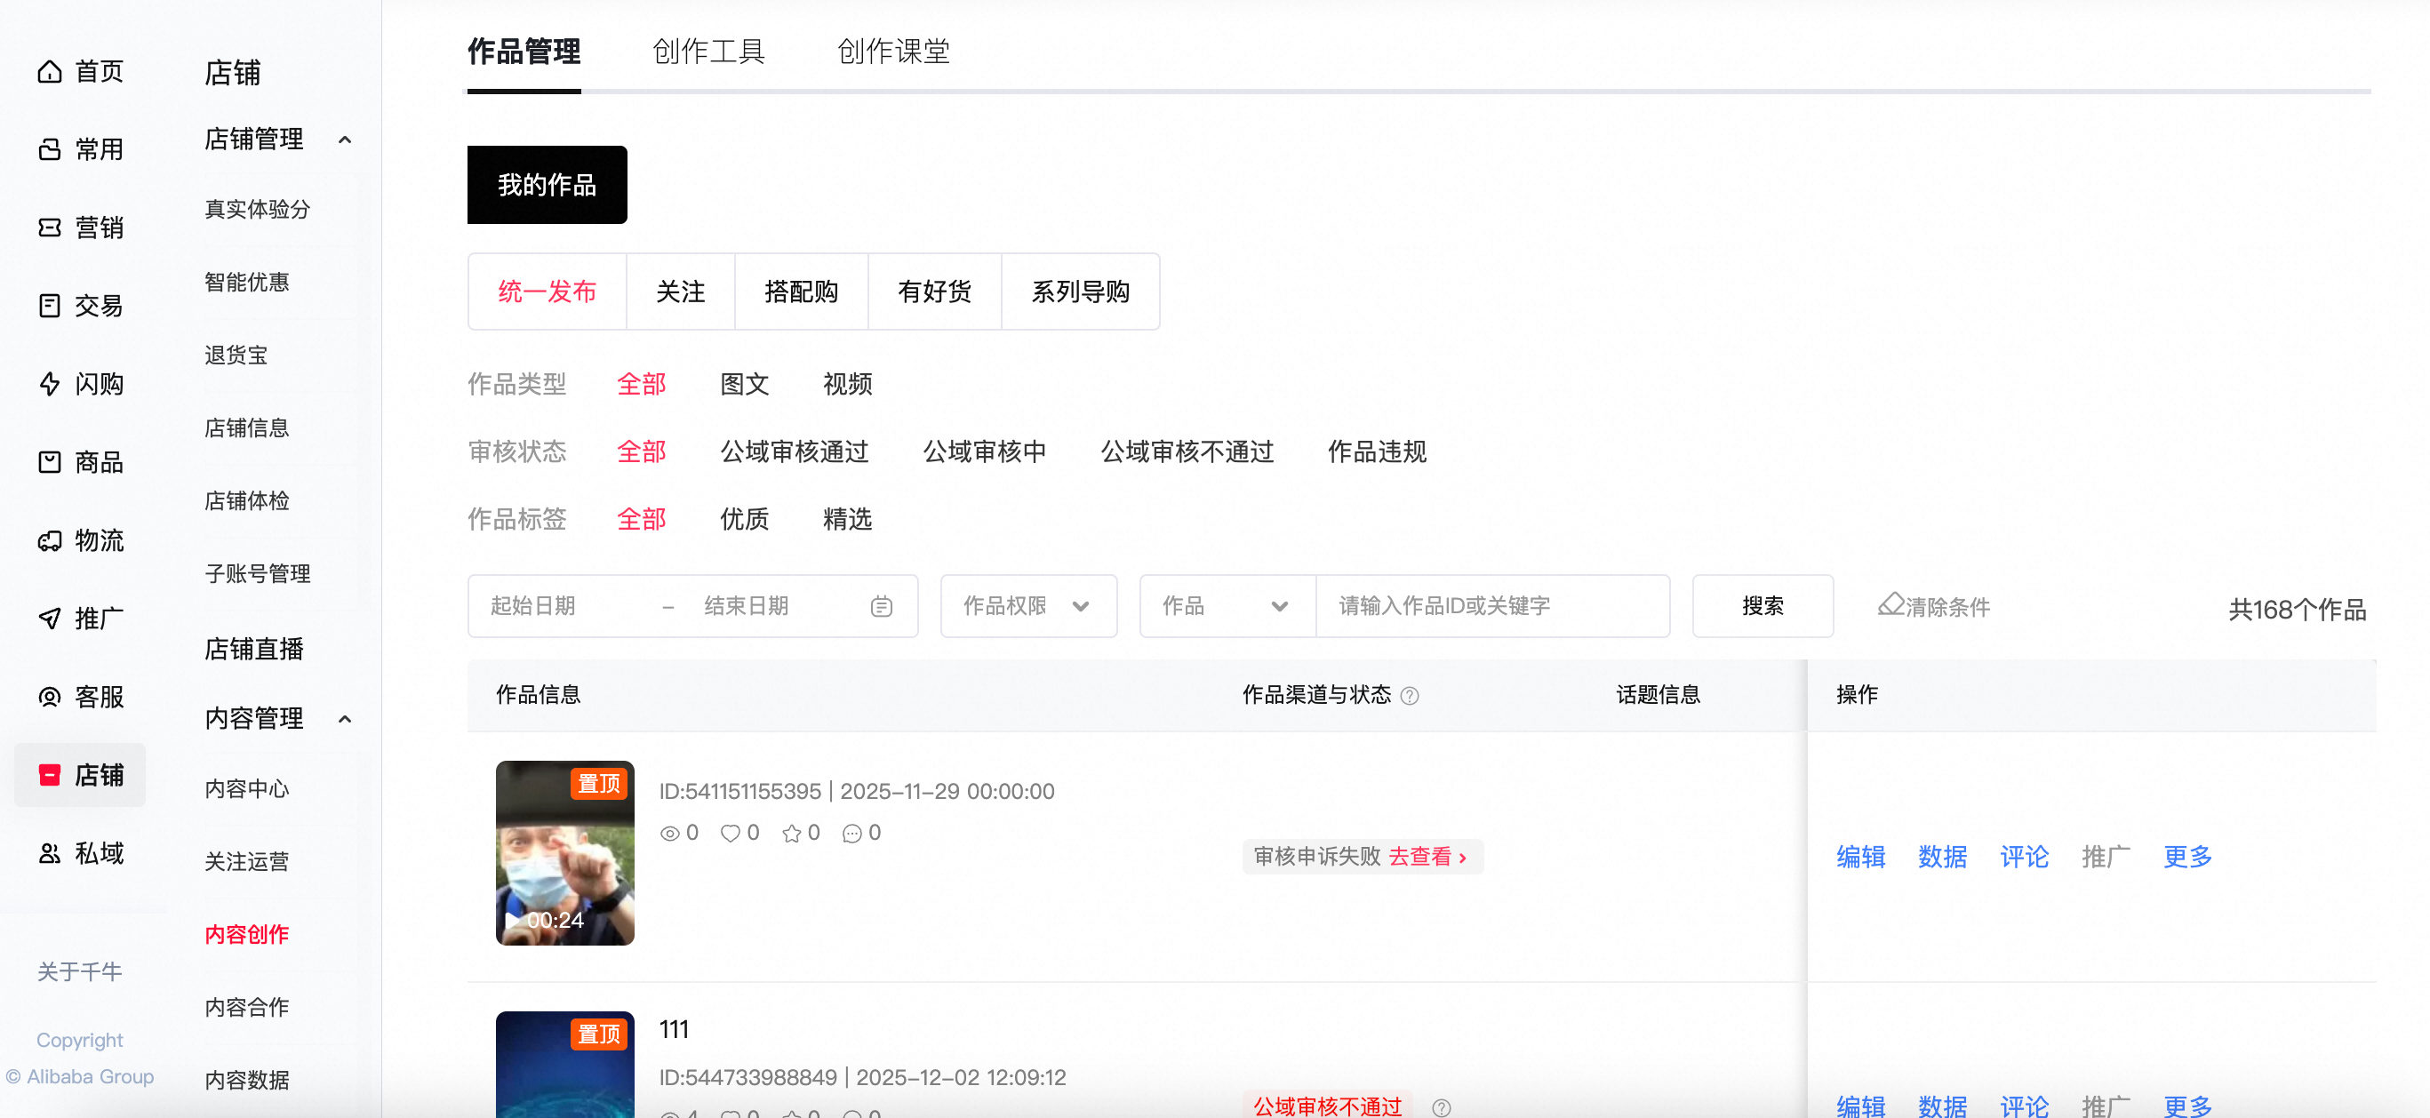Open 营销 marketing icon
2430x1118 pixels.
coord(49,228)
